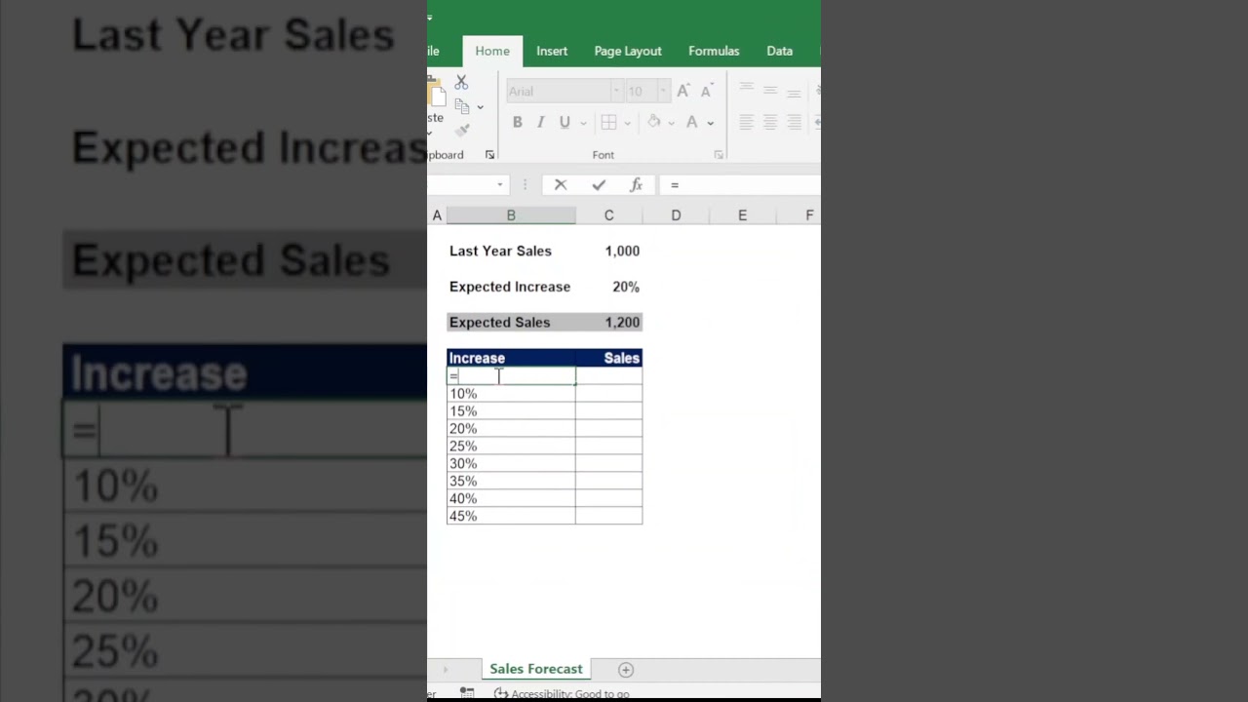Screen dimensions: 1248x702
Task: Switch to the Home tab
Action: pos(492,51)
